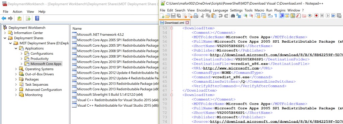Click the Find binoculars icon in Notepad++

(233, 16)
